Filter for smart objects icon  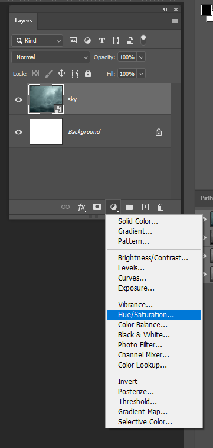click(x=130, y=41)
